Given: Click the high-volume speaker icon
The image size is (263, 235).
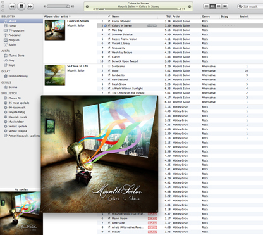Looking at the screenshot, I should click(73, 6).
